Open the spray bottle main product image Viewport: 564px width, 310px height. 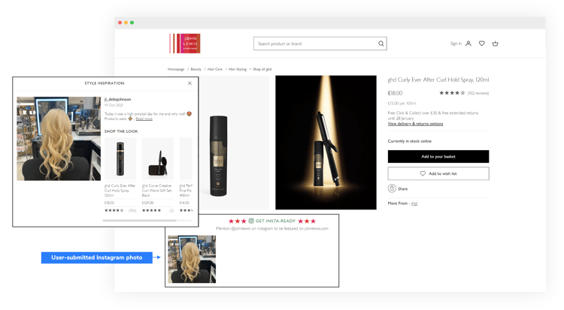pos(218,155)
